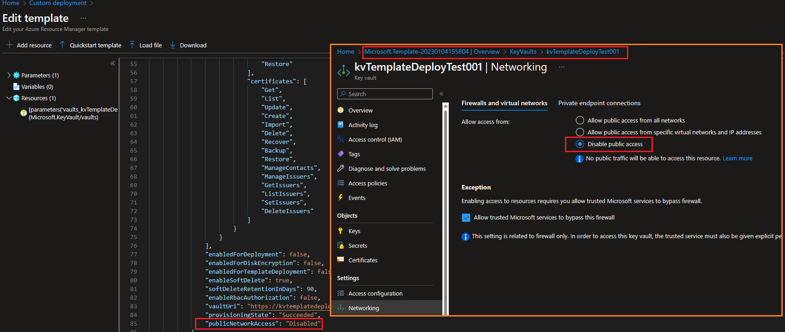
Task: Click the Overview icon in key vault menu
Action: pyautogui.click(x=340, y=110)
